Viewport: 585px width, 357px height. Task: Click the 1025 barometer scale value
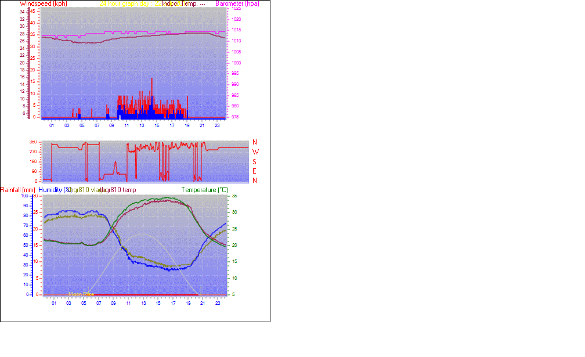[x=236, y=9]
